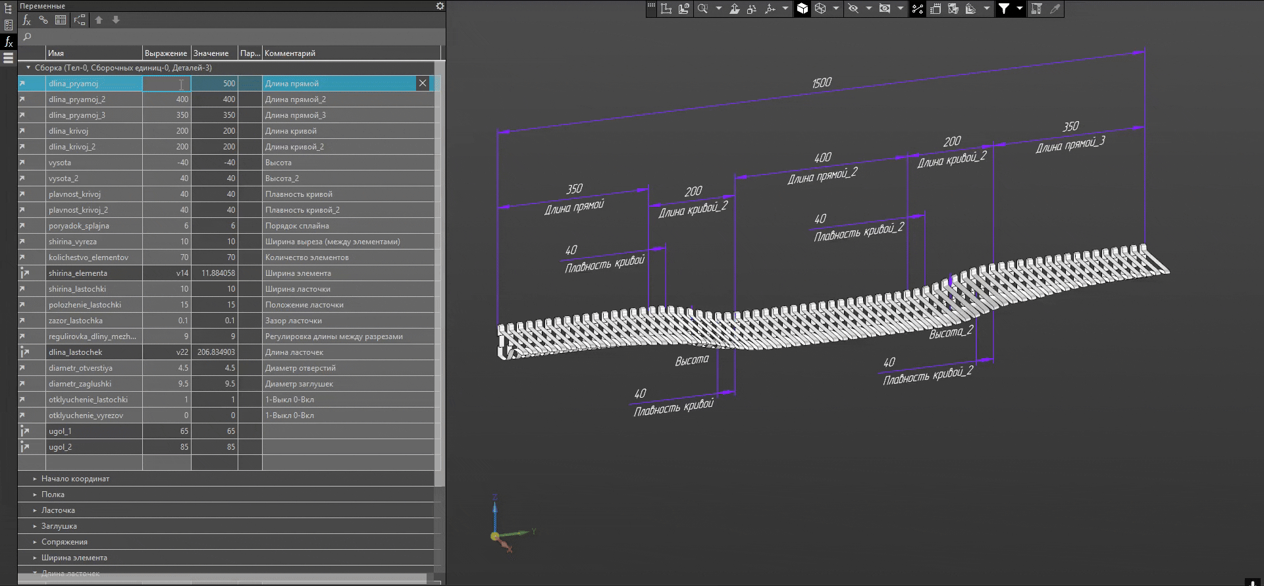The height and width of the screenshot is (586, 1264).
Task: Open dropdown arrow beside the funnel filter
Action: click(x=1019, y=9)
